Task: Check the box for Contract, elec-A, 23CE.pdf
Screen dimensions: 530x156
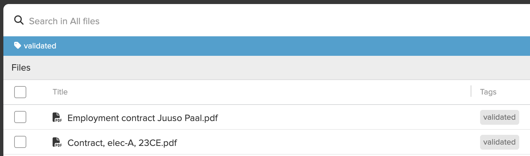Action: (x=20, y=142)
